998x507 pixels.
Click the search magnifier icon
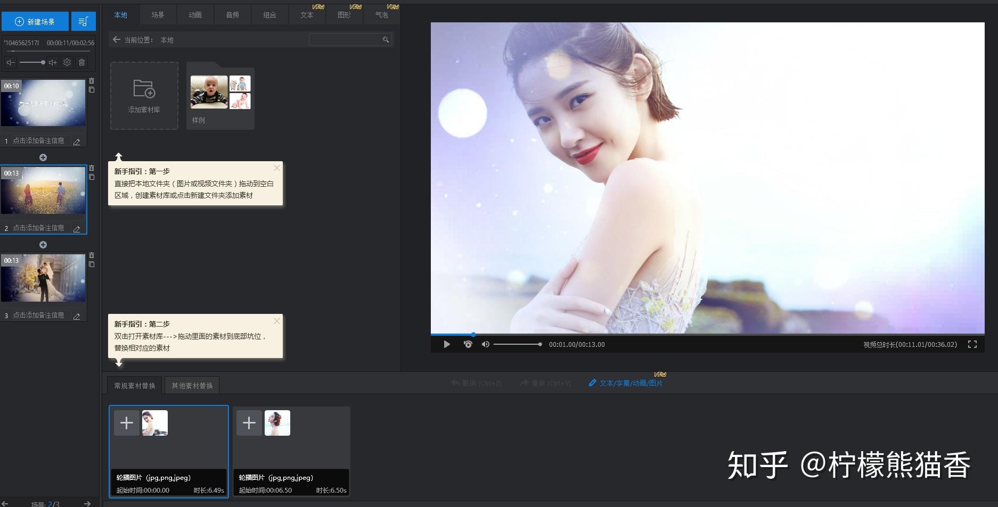tap(386, 39)
